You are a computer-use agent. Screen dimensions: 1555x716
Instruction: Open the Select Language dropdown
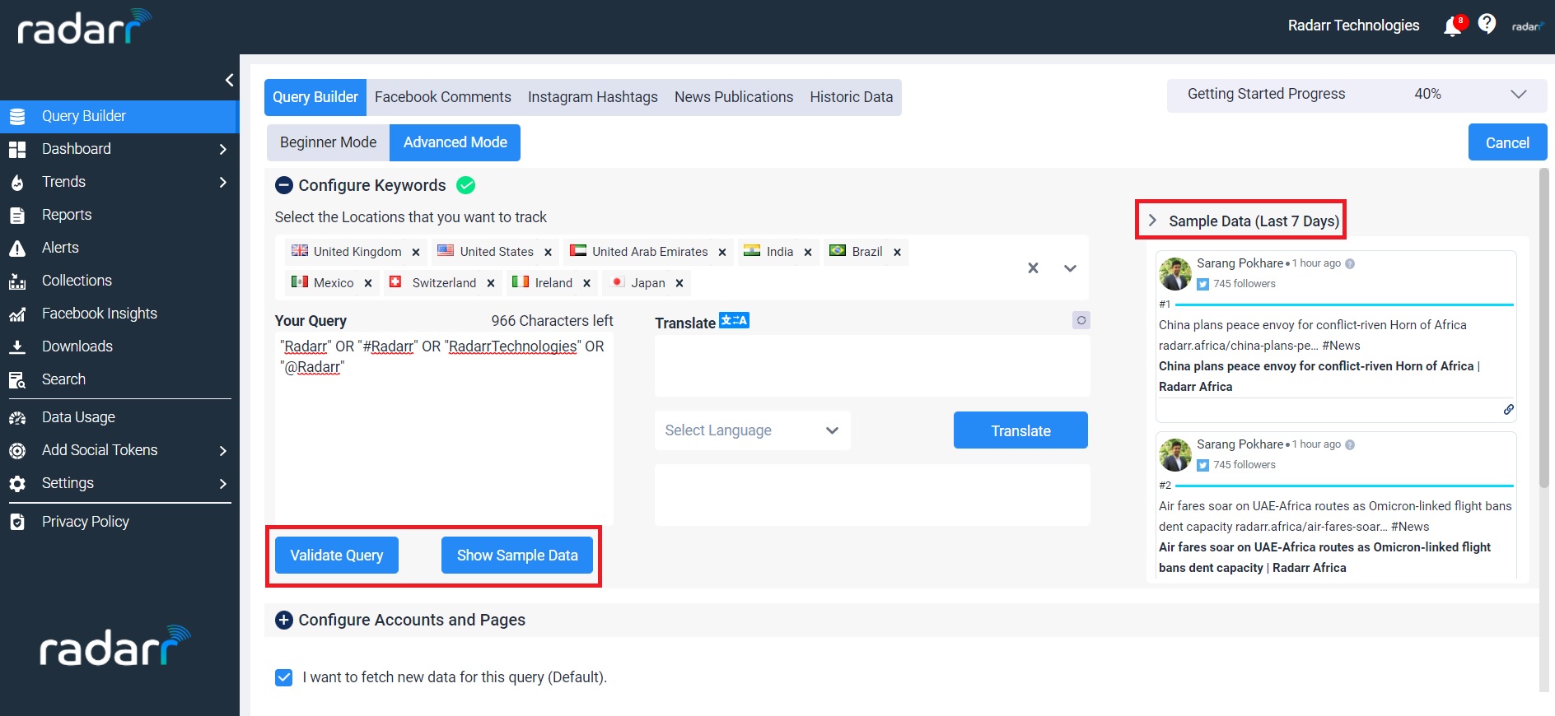click(752, 430)
